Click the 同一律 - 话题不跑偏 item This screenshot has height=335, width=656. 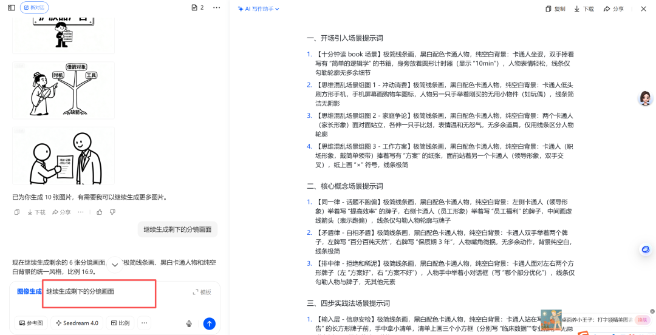(x=441, y=211)
